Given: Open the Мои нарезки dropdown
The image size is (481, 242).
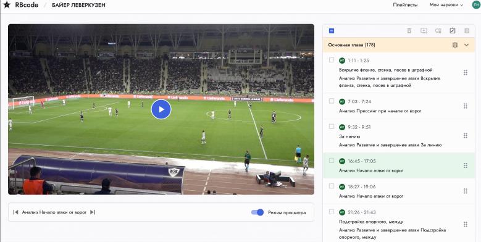Looking at the screenshot, I should [446, 5].
